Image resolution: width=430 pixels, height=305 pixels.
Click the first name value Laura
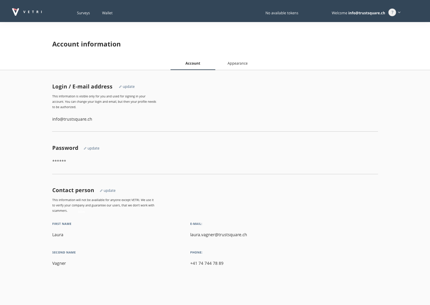(58, 235)
